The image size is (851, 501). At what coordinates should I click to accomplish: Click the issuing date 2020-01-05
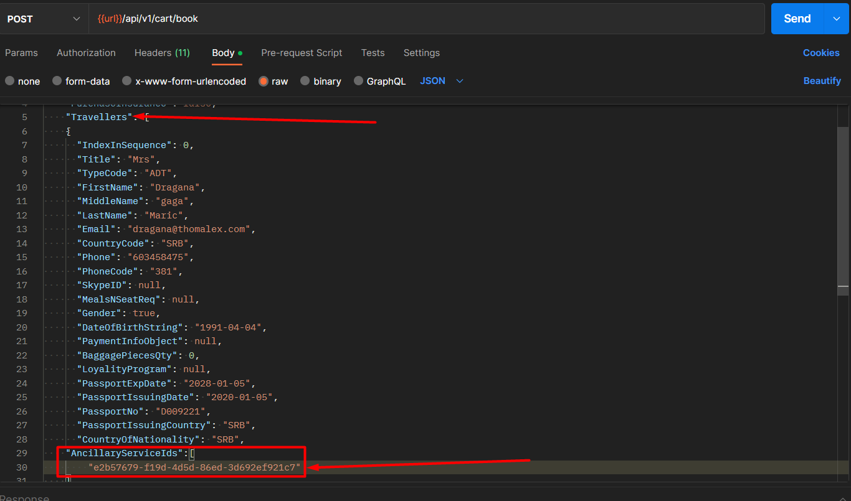[x=240, y=397]
